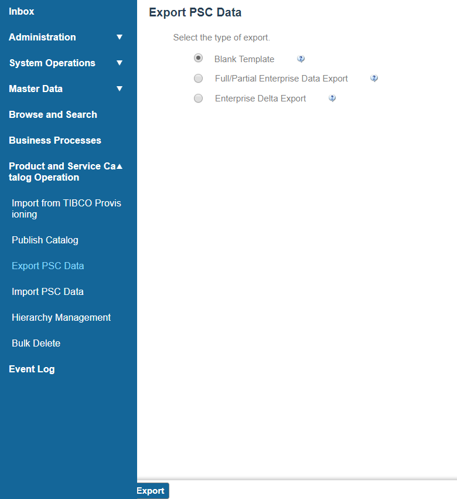Image resolution: width=457 pixels, height=499 pixels.
Task: Click the Blank Template label text
Action: (x=244, y=59)
